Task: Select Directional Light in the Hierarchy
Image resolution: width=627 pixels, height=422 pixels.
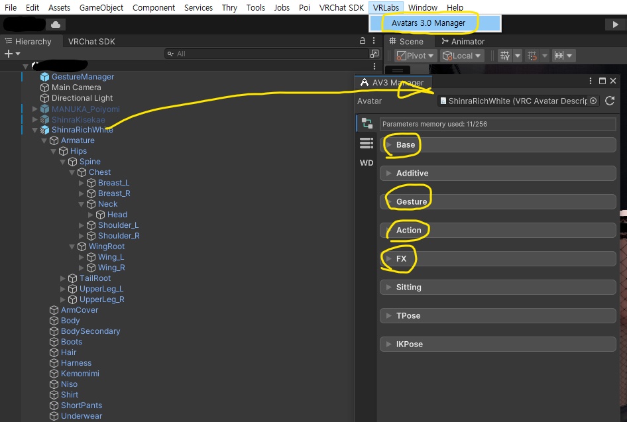Action: coord(82,98)
